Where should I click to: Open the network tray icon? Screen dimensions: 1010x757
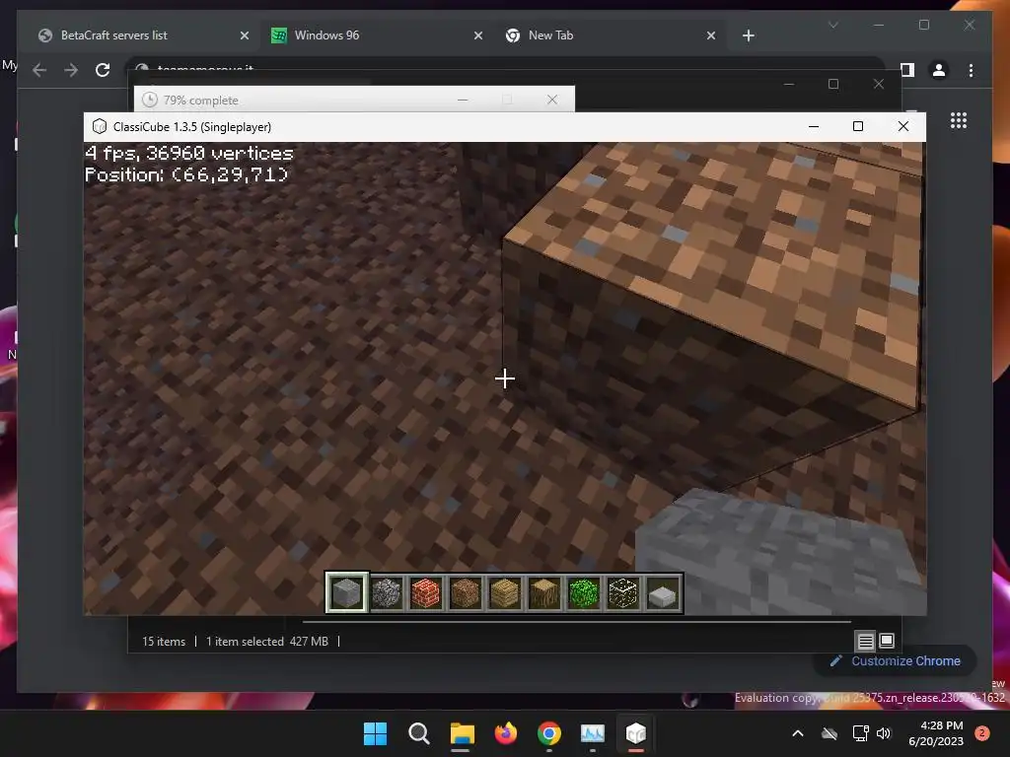tap(860, 733)
